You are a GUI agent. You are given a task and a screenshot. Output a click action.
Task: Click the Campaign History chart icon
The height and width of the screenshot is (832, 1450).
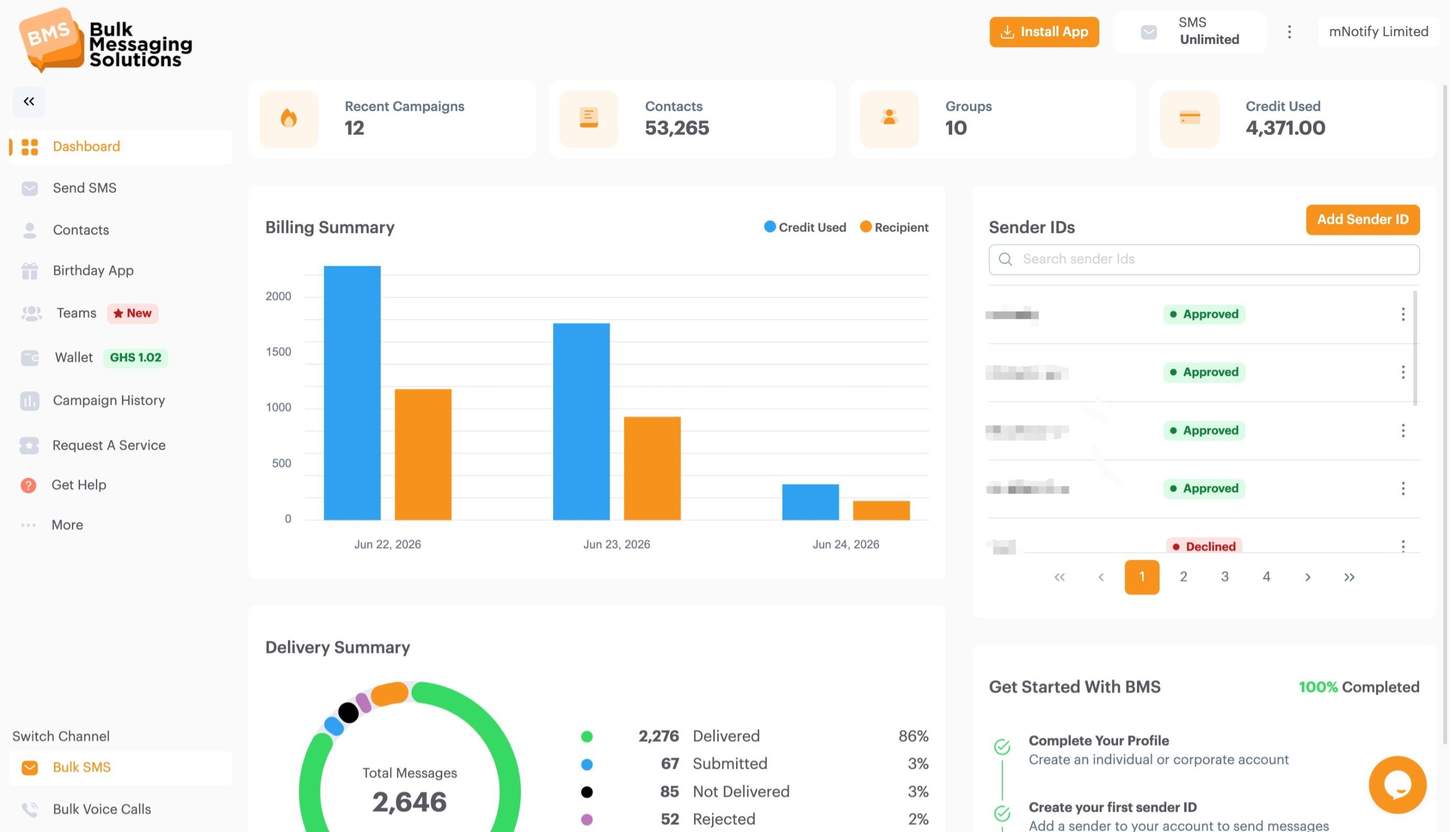click(x=30, y=401)
